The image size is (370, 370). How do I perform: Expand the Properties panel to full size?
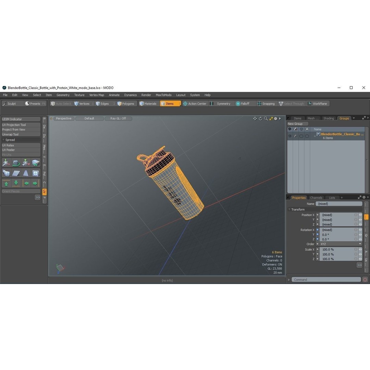coord(360,197)
